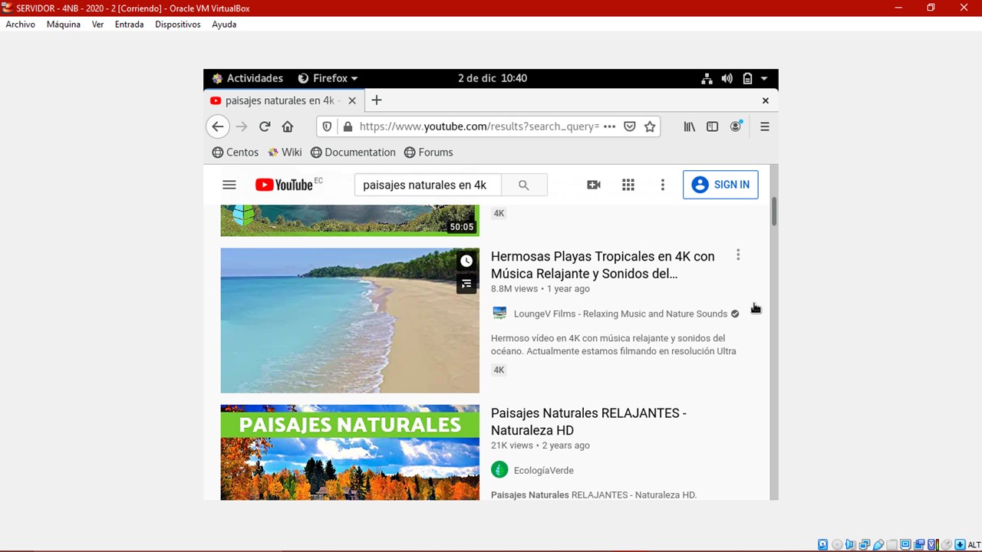Click YouTube search magnifier button

coord(524,185)
